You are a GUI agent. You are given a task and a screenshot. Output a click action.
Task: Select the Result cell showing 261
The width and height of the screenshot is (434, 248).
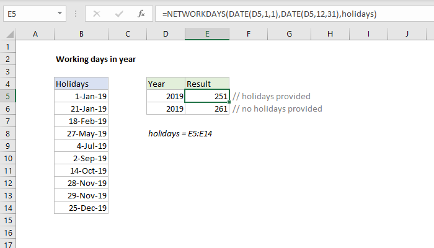click(x=207, y=108)
